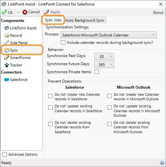Select SmartForms in Components list
The image size is (166, 167).
coord(20,58)
